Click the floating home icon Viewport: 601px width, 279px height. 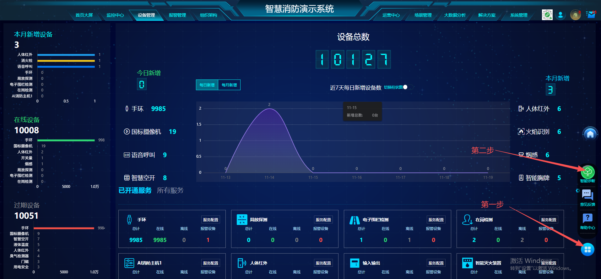pos(590,134)
